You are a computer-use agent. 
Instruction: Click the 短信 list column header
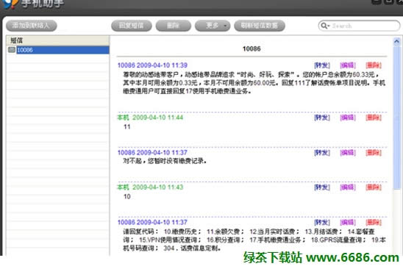[58, 40]
